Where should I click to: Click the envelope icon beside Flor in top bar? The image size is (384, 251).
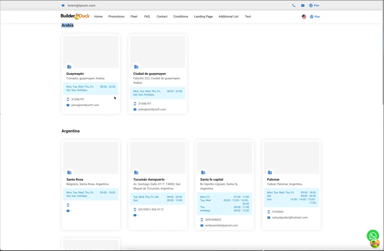click(x=303, y=5)
